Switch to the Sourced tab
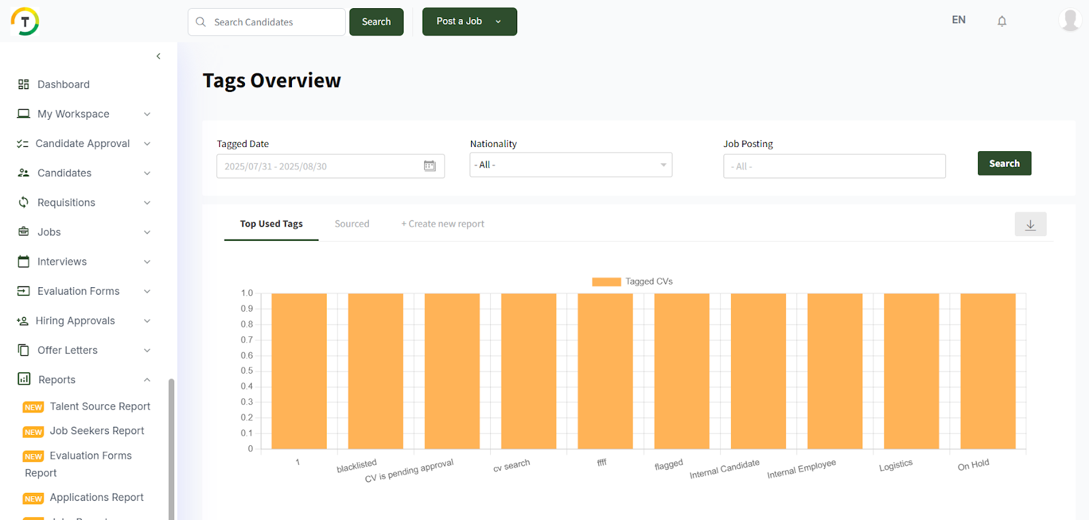 pyautogui.click(x=352, y=224)
